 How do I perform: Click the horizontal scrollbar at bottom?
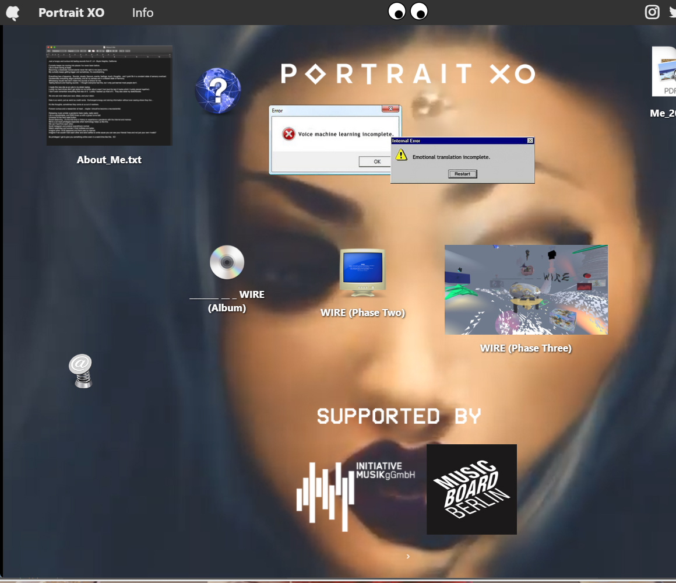tap(338, 579)
